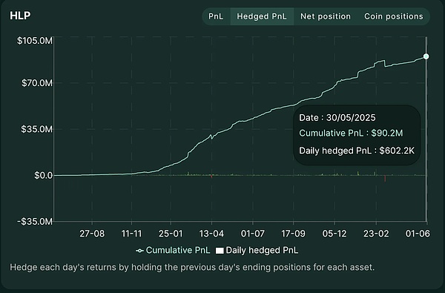Click the highlighted data point on the line
Screen dimensions: 445x293
click(426, 56)
